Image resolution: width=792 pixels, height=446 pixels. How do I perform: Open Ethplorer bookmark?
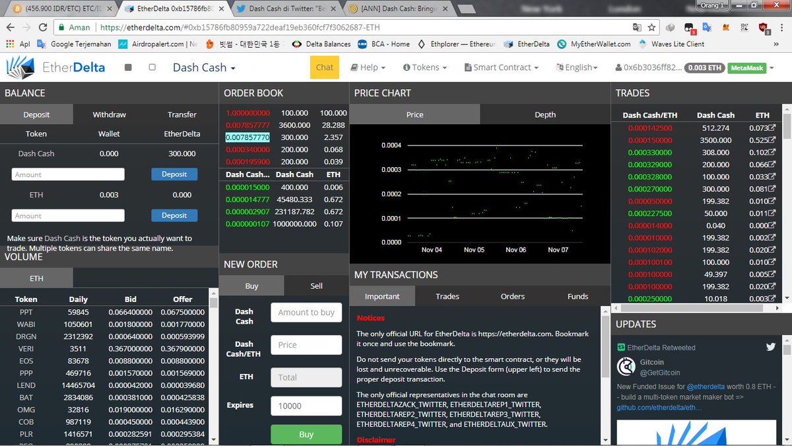pyautogui.click(x=457, y=44)
